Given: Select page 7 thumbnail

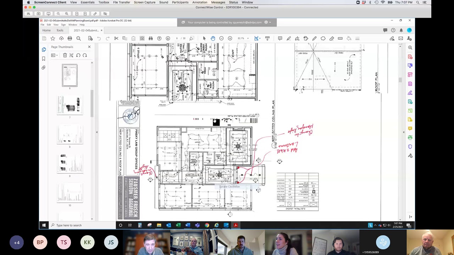Looking at the screenshot, I should point(70,105).
